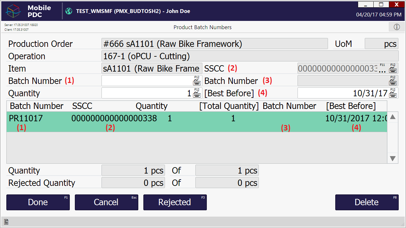Screen dimensions: 406x228
Task: Click the green globe connection icon
Action: (x=69, y=11)
